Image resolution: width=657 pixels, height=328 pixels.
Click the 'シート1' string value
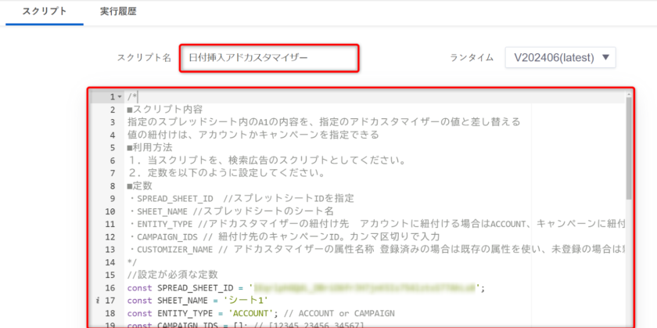click(x=247, y=300)
